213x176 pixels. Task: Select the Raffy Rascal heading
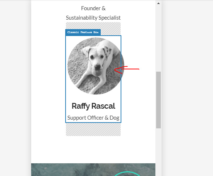[93, 106]
